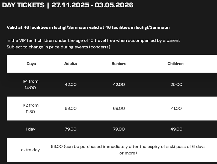Click adult price 42.00 for quarter day
This screenshot has height=164, width=217.
pyautogui.click(x=70, y=85)
